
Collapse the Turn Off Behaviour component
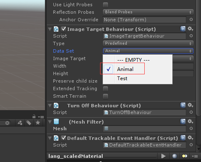tap(50, 106)
